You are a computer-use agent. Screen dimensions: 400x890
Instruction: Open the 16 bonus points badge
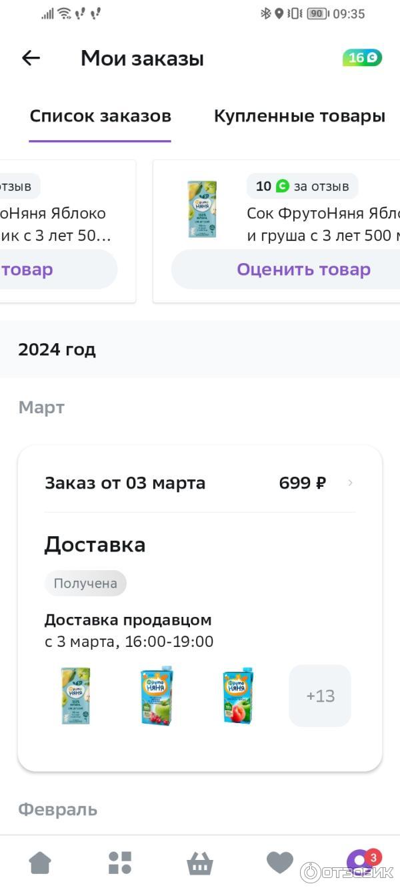[362, 58]
